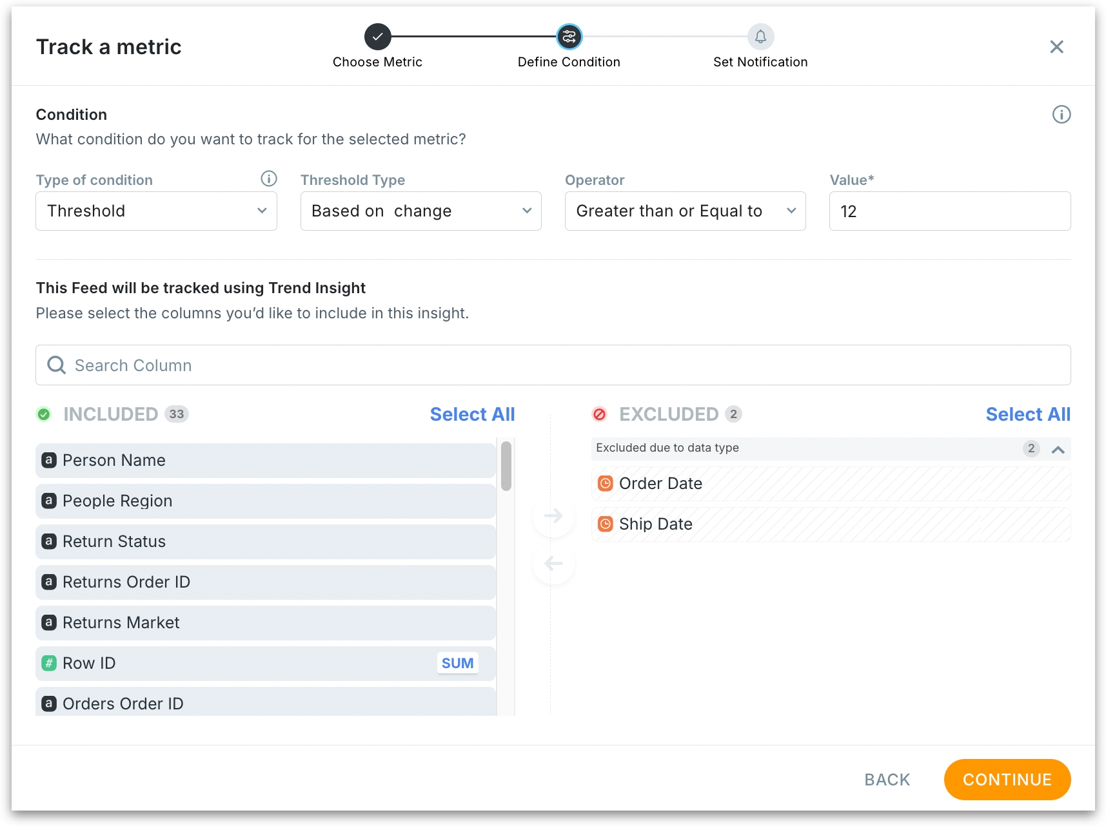1106x826 pixels.
Task: Go back with the BACK button
Action: (x=887, y=780)
